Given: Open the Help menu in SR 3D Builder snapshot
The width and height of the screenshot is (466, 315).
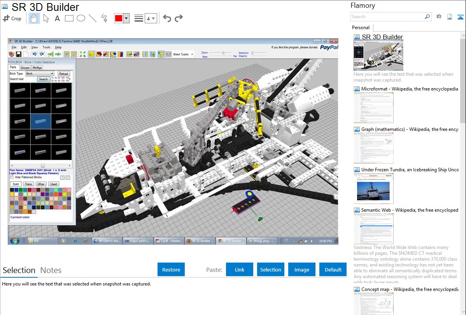Looking at the screenshot, I should pyautogui.click(x=58, y=47).
